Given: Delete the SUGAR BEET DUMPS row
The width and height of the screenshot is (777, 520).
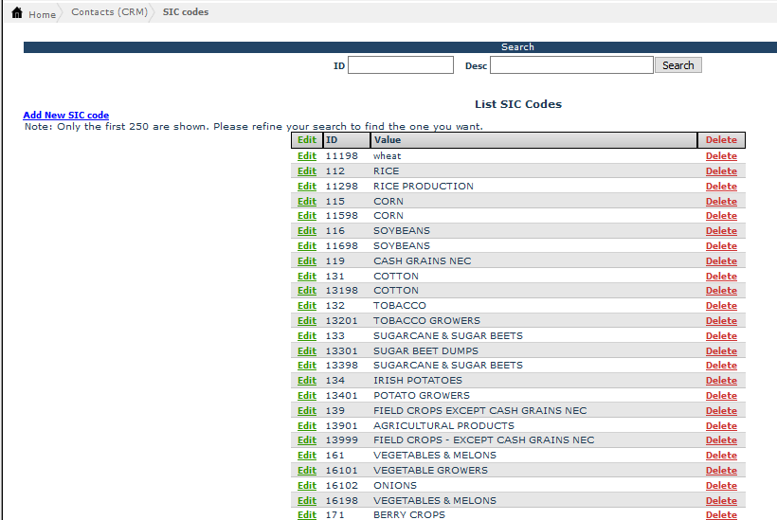Looking at the screenshot, I should click(720, 351).
